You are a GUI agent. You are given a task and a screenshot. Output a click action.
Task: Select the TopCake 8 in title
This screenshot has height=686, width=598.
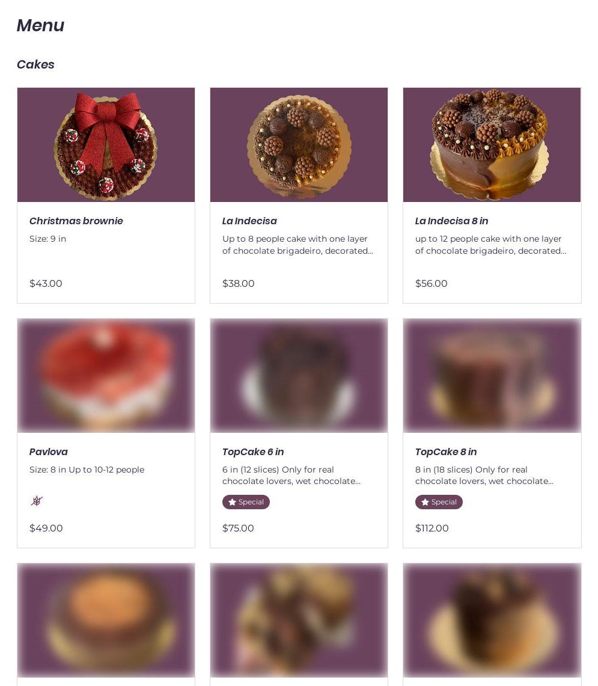(446, 452)
